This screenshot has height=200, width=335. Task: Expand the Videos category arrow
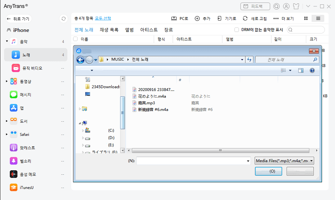tap(7, 81)
